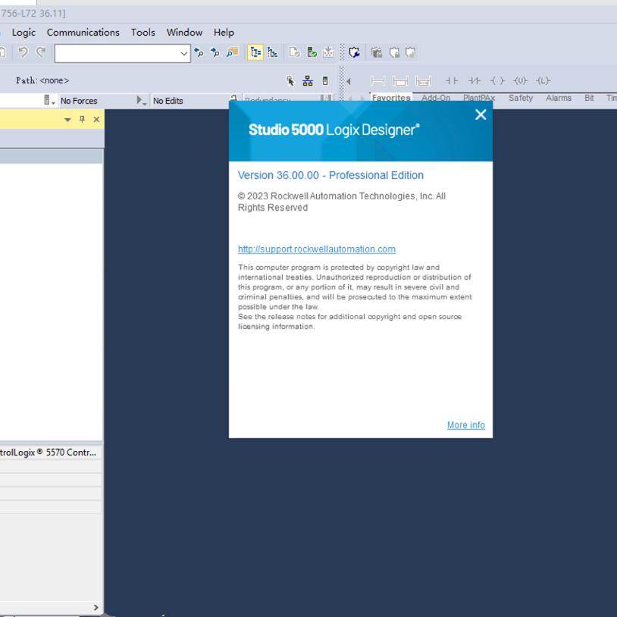
Task: Open the Tools menu
Action: (x=143, y=33)
